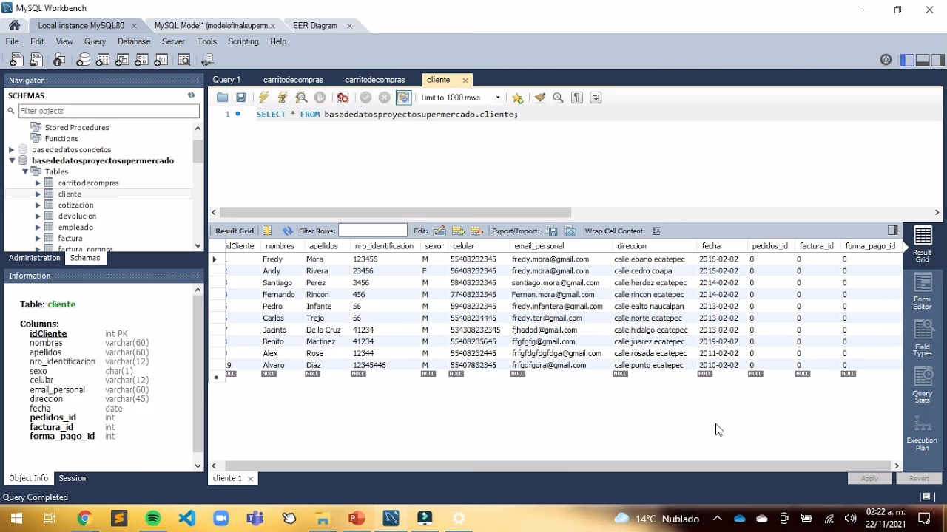Rollback the current transaction

[384, 98]
